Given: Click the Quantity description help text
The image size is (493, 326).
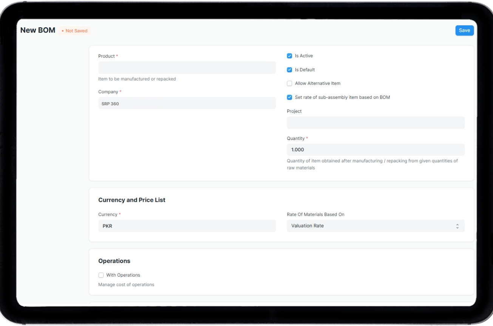Looking at the screenshot, I should pyautogui.click(x=372, y=165).
